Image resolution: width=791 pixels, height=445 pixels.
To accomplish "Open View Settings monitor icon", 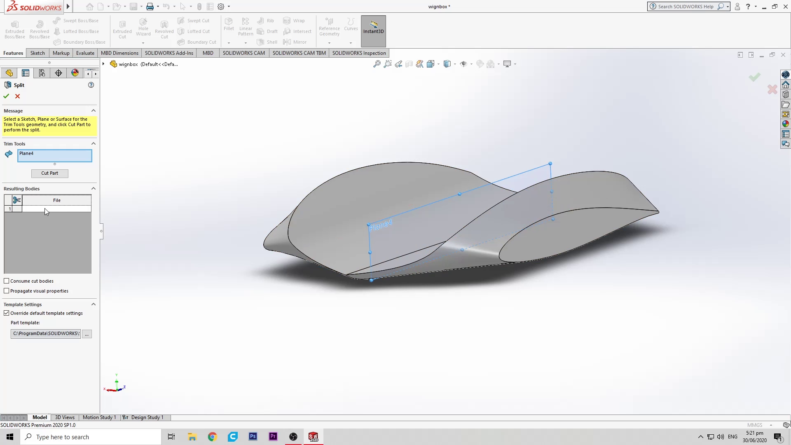I will click(507, 64).
